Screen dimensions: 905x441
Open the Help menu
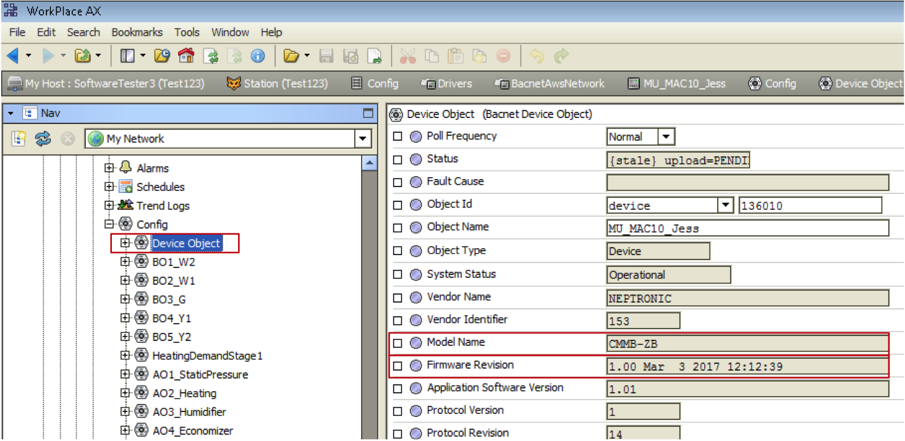point(271,32)
